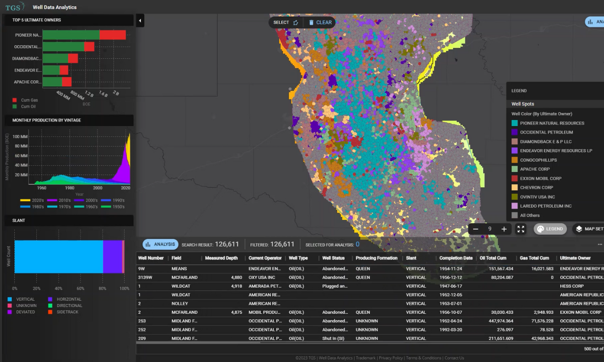Click the palette icon on the Legend button
The image size is (604, 362).
coord(540,229)
